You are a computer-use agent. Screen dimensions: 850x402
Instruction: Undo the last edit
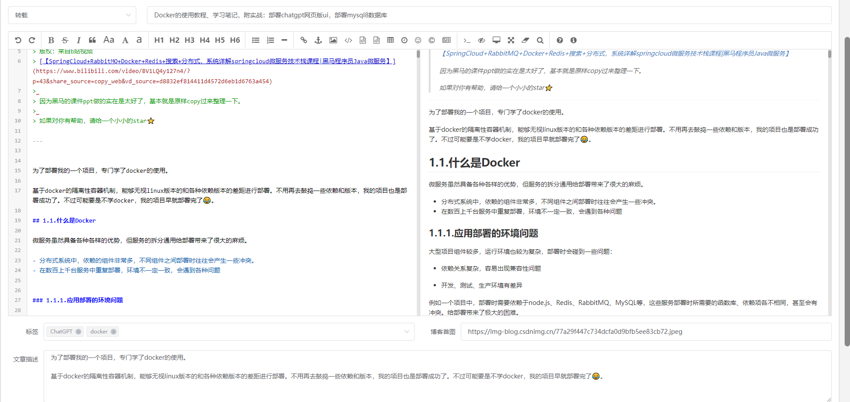(18, 40)
